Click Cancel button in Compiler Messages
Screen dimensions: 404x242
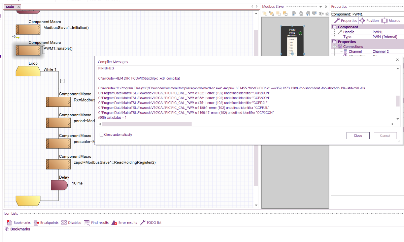point(385,135)
